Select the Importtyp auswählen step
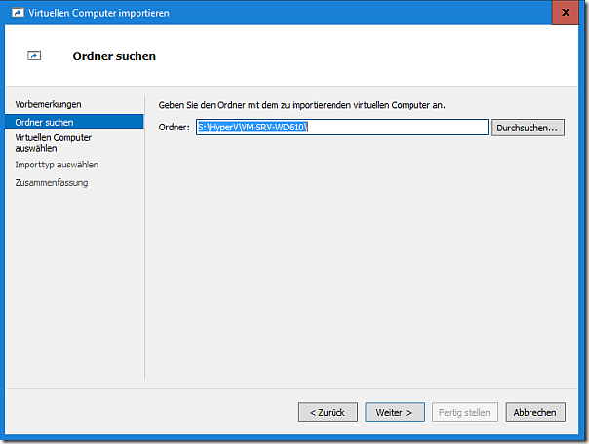Viewport: 589px width, 444px height. [57, 165]
